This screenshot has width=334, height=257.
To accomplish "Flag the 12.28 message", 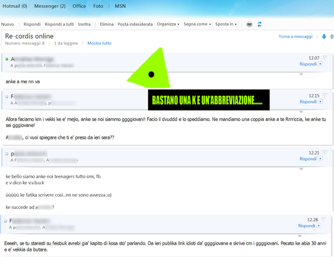I will [x=324, y=219].
